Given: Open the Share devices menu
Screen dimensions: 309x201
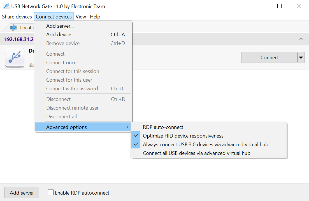Looking at the screenshot, I should point(17,17).
